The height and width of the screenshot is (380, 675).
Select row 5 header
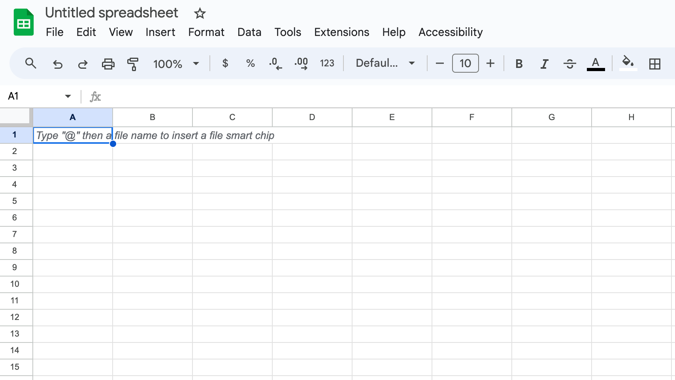point(16,201)
